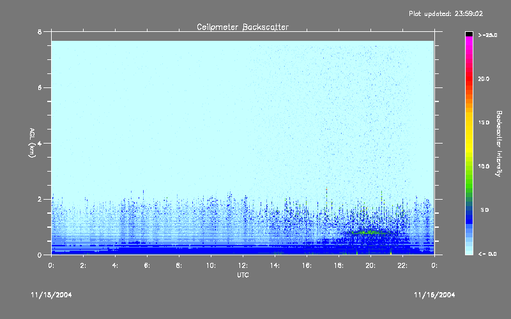Viewport: 511px width, 319px height.
Task: Click the magenta band of the color bar
Action: [x=469, y=44]
